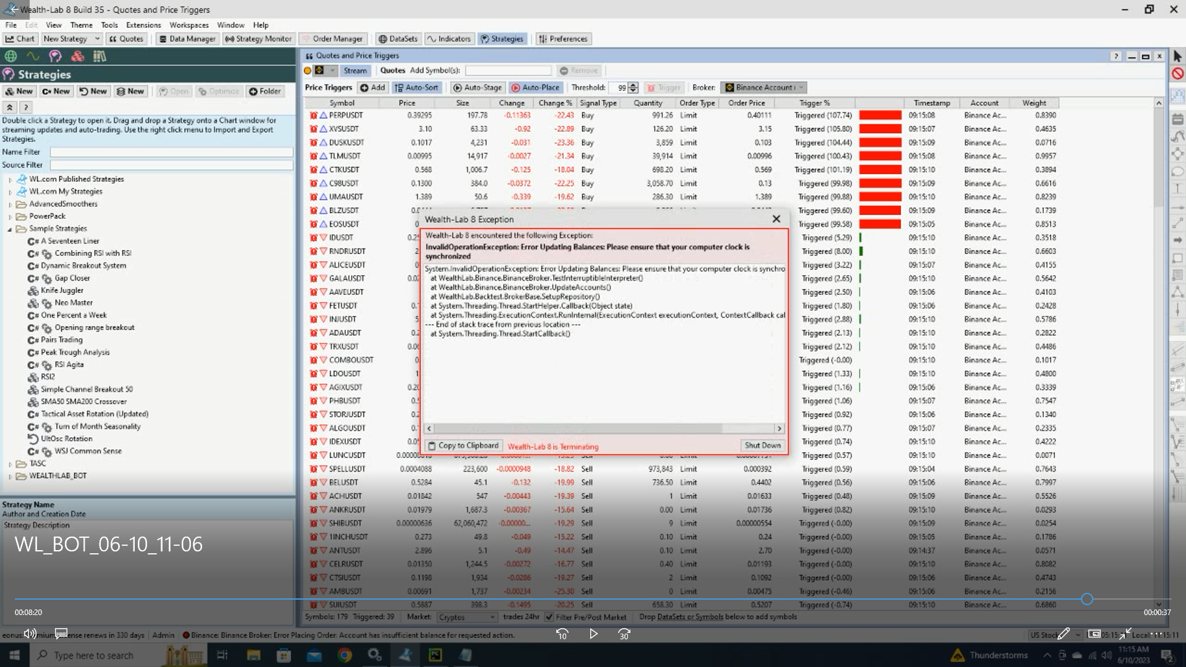Image resolution: width=1186 pixels, height=667 pixels.
Task: Open the Market Cryptos dropdown
Action: click(467, 617)
